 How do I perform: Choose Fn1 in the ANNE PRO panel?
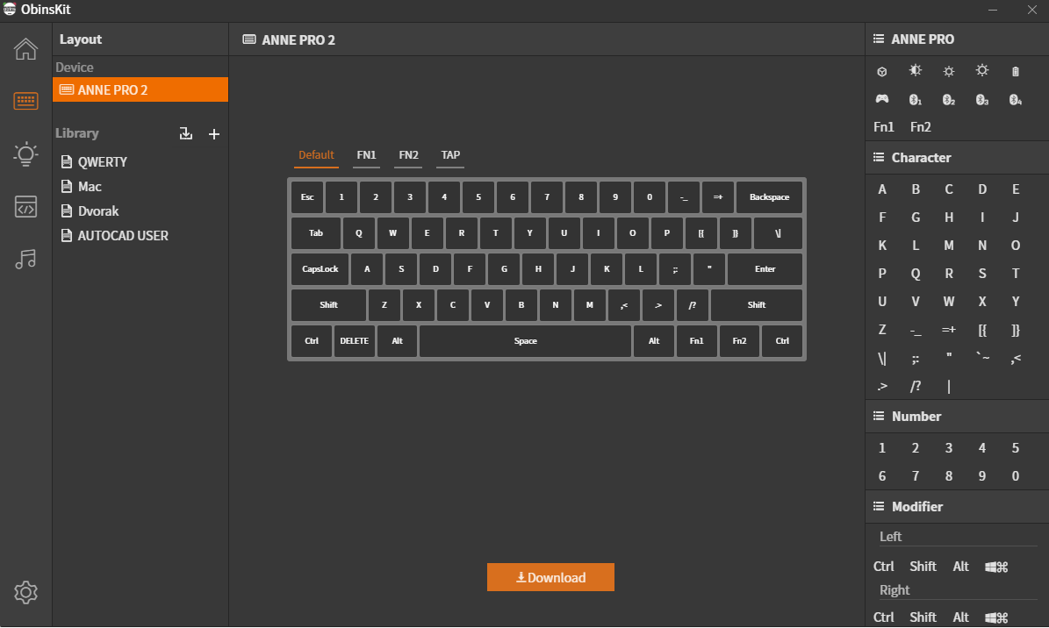coord(884,127)
